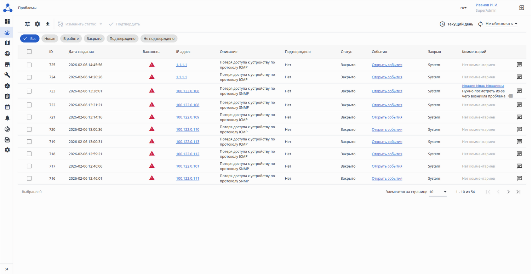The image size is (532, 274).
Task: Click the severity warning triangle for problem 721
Action: [152, 117]
